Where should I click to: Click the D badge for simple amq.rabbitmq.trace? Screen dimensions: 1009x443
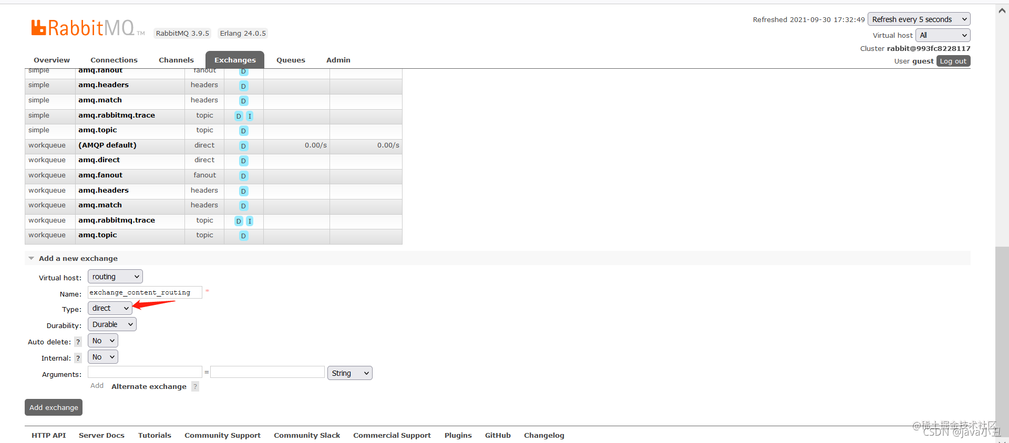[x=239, y=116]
